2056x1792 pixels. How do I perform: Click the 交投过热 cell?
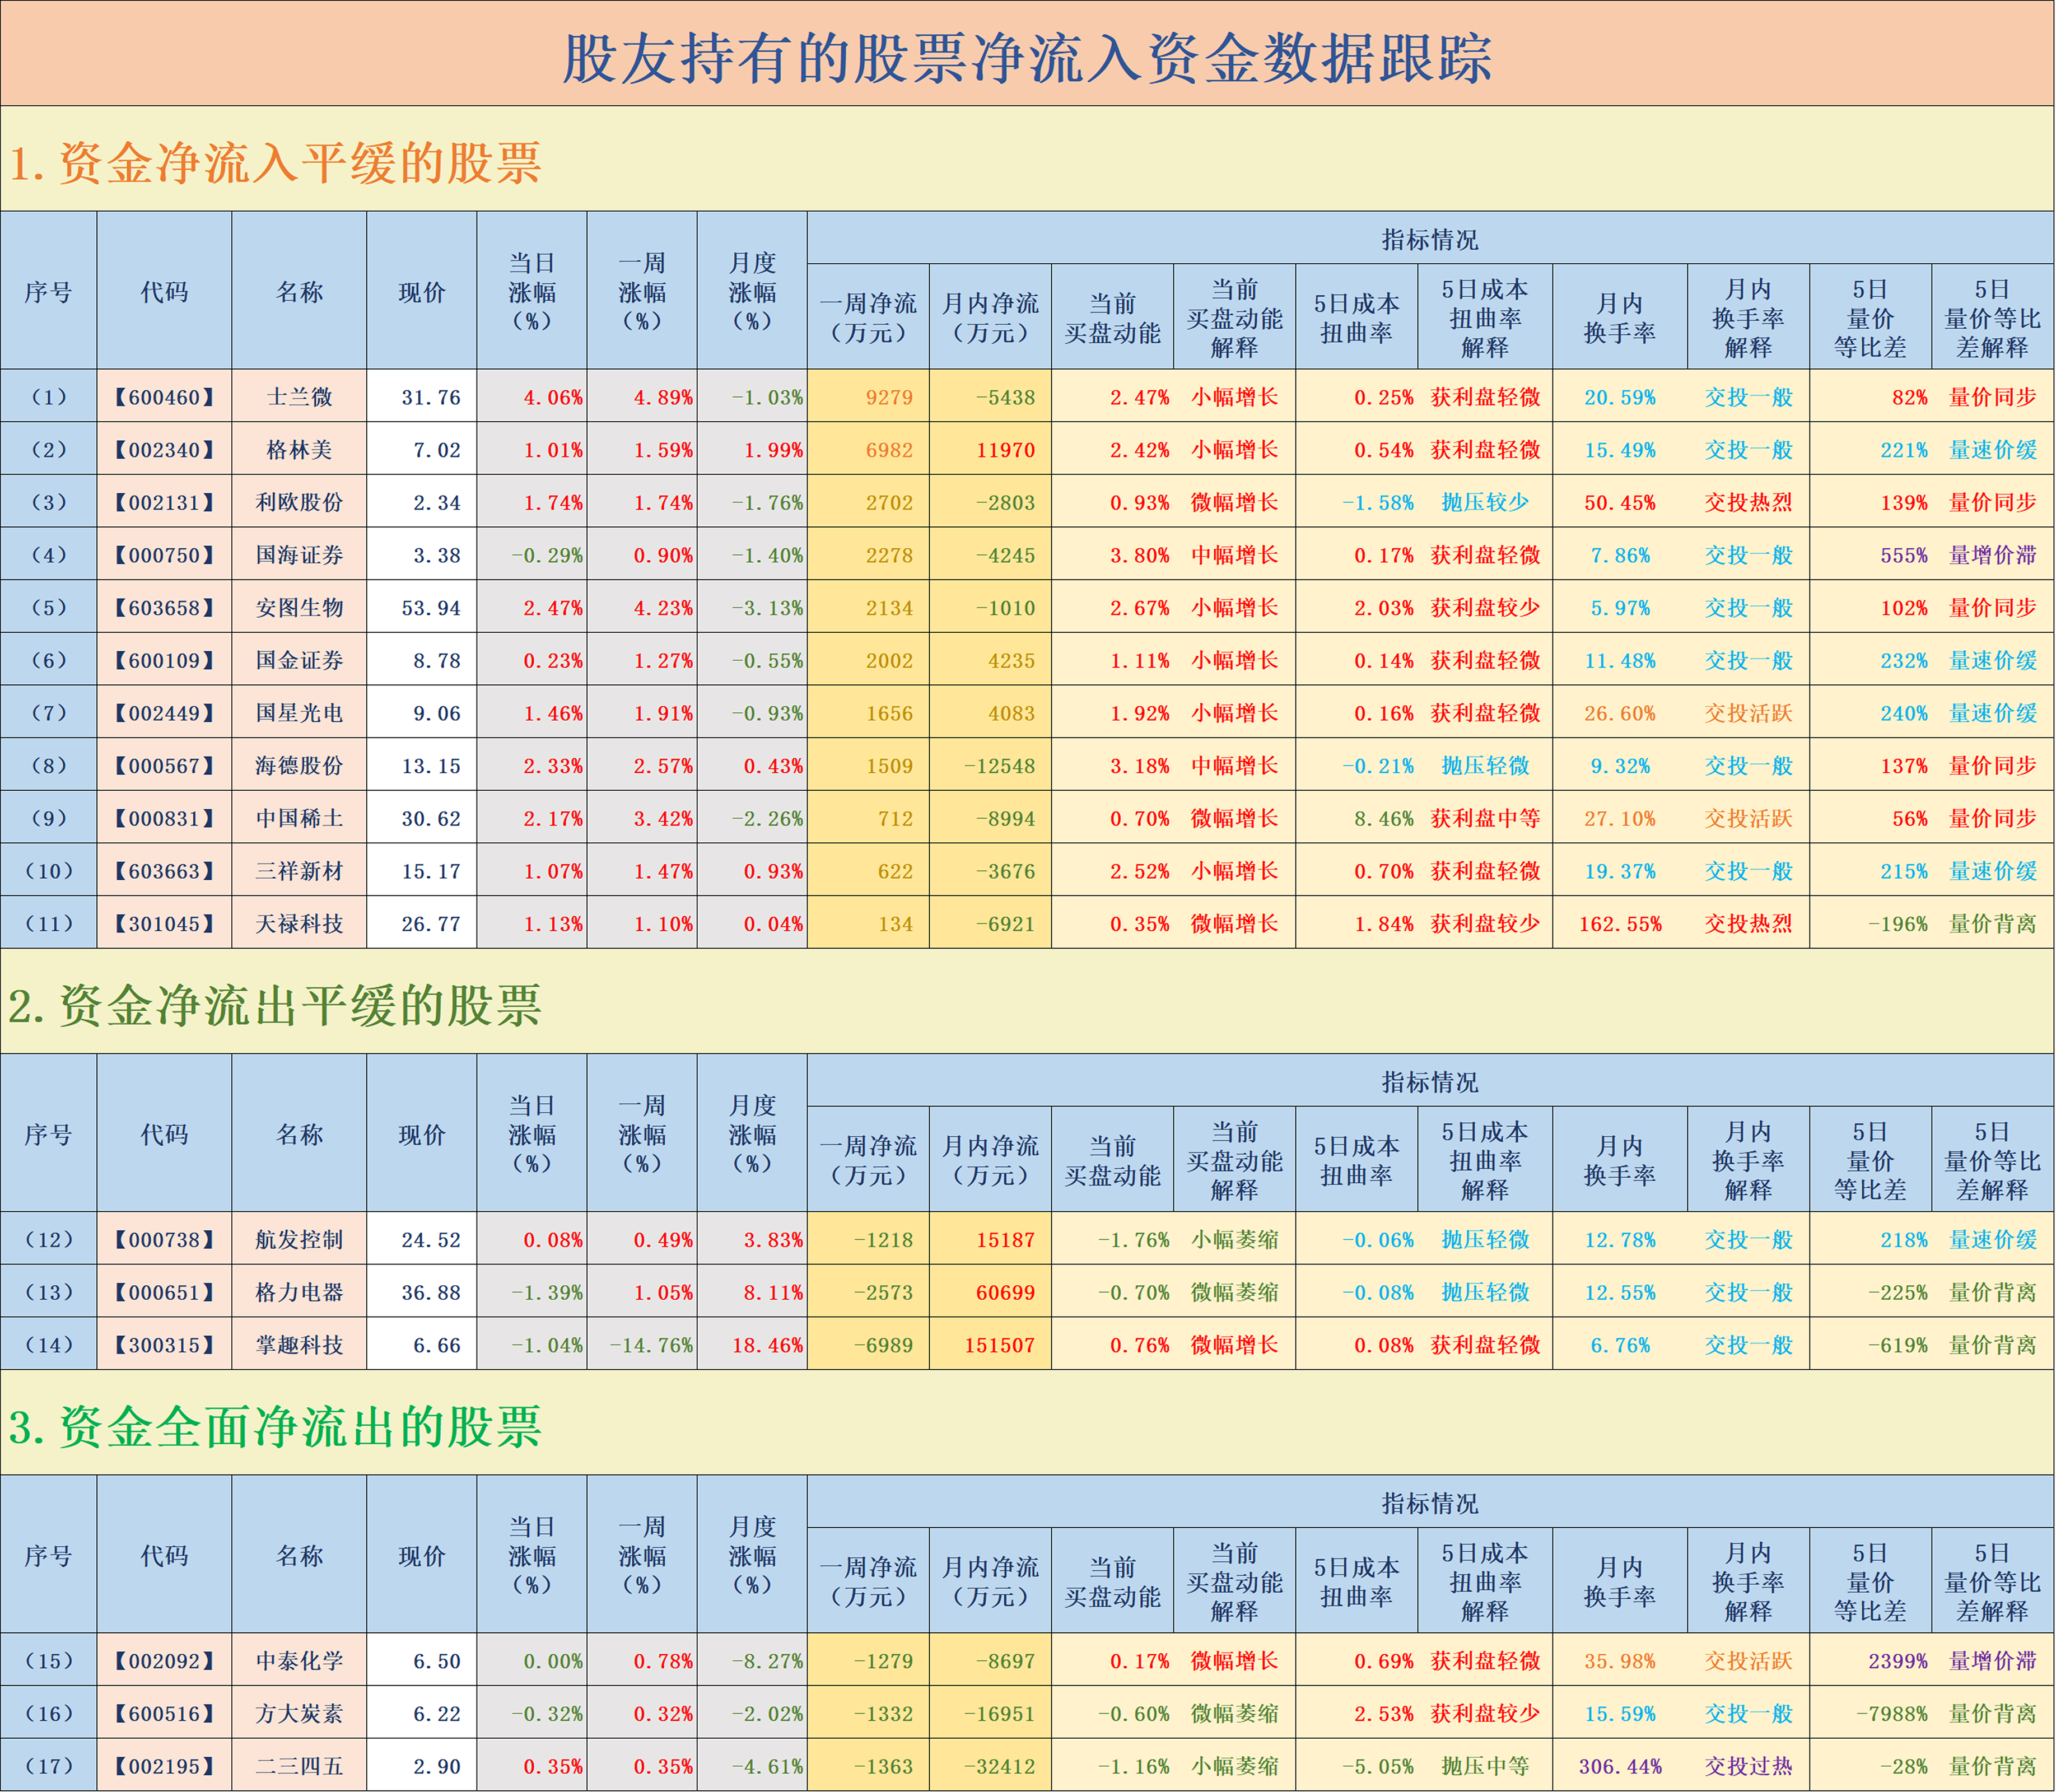pos(1748,1767)
